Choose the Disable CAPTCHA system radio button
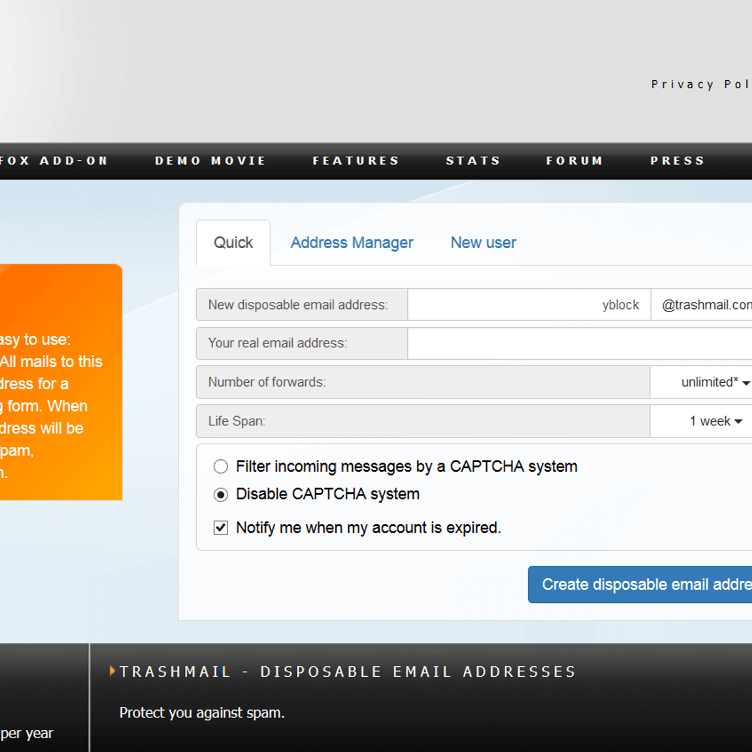752x752 pixels. (x=221, y=495)
